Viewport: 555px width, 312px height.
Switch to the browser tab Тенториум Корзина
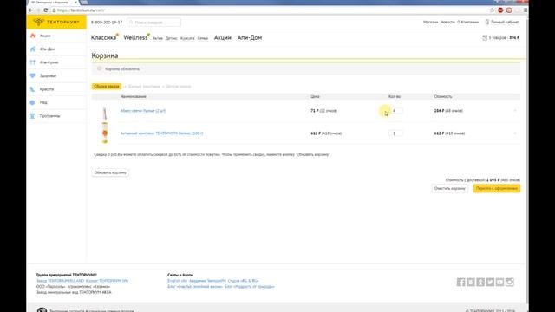tap(53, 3)
